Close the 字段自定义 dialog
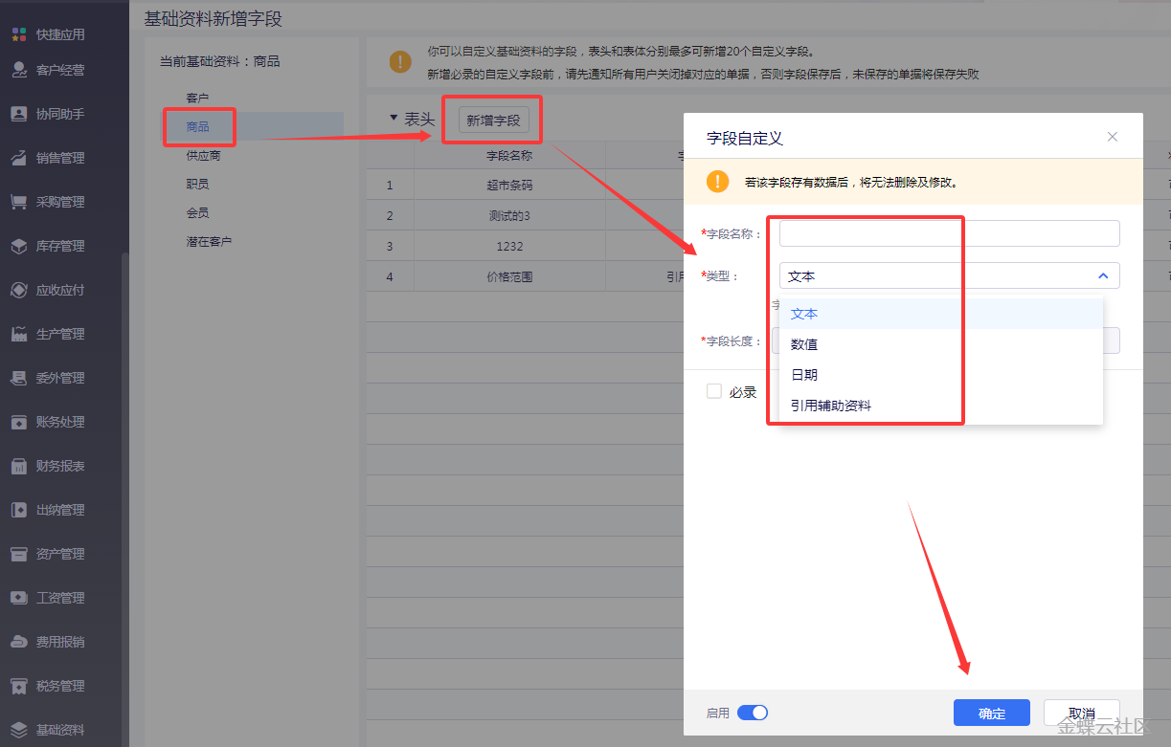Viewport: 1171px width, 747px height. click(x=1113, y=137)
